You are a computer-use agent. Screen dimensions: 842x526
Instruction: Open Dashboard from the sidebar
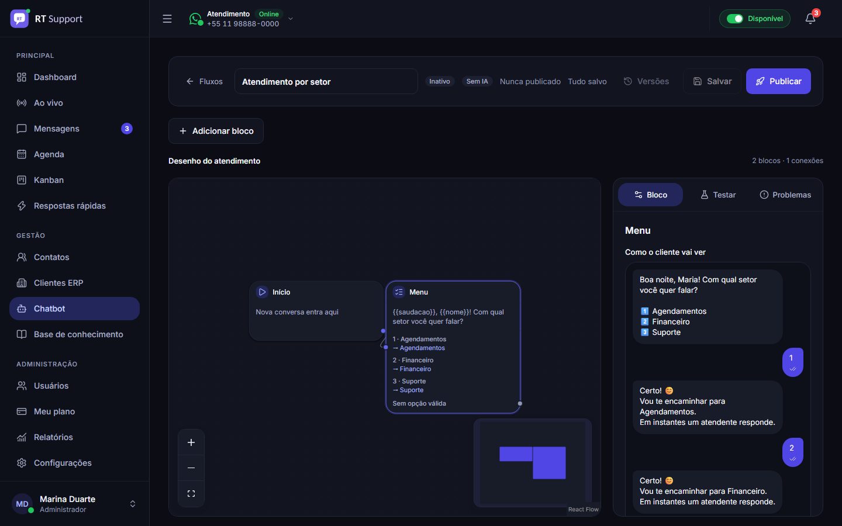click(x=74, y=77)
